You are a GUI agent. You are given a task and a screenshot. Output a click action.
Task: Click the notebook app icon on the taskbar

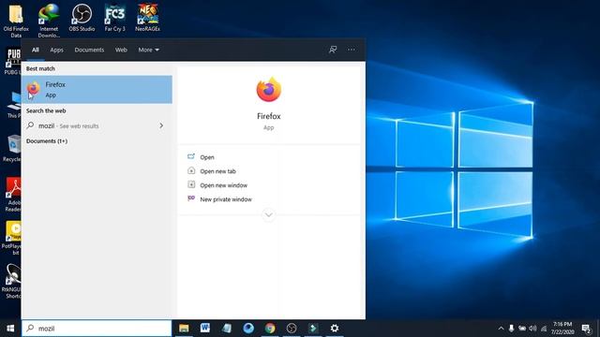tap(227, 329)
